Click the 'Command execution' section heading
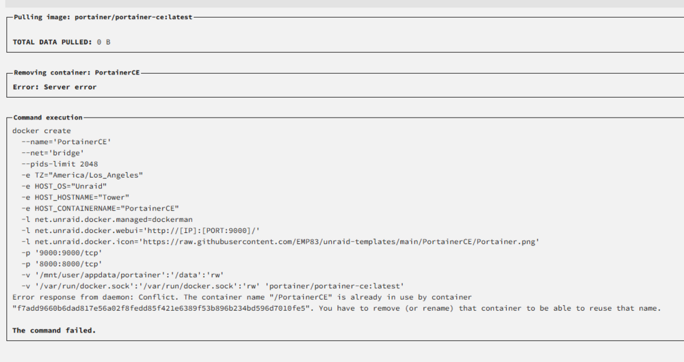The width and height of the screenshot is (684, 362). coord(48,117)
